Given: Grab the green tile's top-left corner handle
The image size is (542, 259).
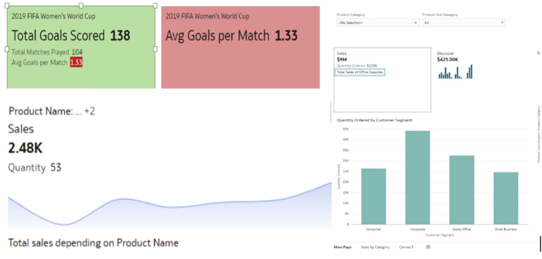Looking at the screenshot, I should 7,5.
